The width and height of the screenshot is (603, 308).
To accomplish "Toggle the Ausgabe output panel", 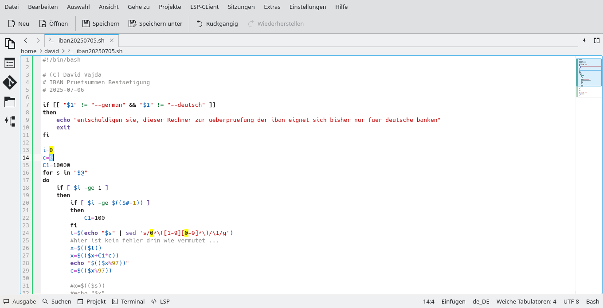I will (20, 301).
